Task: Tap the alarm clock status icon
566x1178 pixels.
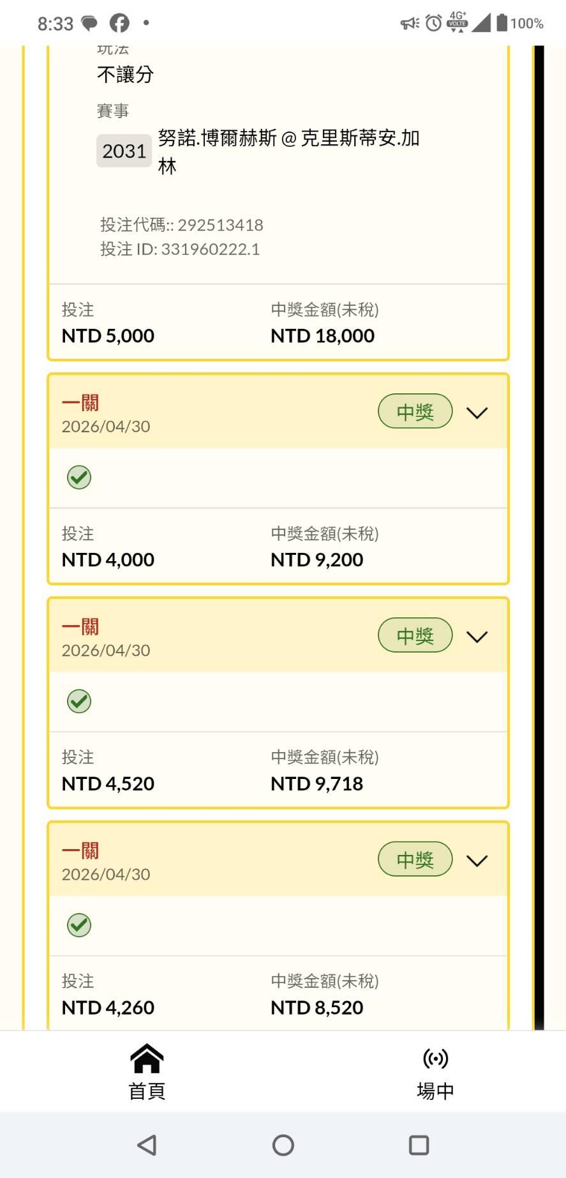Action: point(433,23)
